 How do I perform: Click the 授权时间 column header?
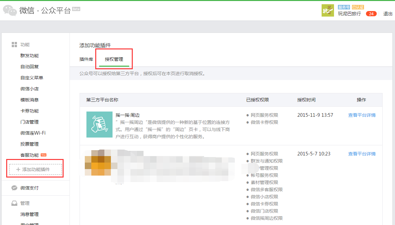[x=306, y=100]
